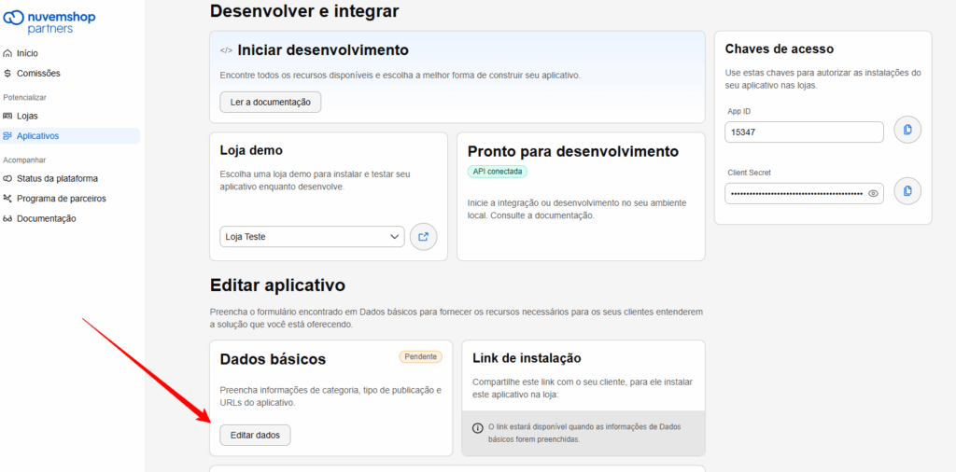Copy the Client Secret value

point(907,192)
